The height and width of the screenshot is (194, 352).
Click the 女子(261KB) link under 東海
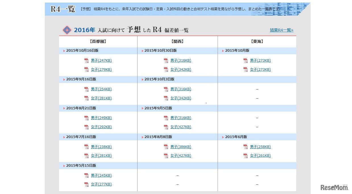(x=261, y=156)
